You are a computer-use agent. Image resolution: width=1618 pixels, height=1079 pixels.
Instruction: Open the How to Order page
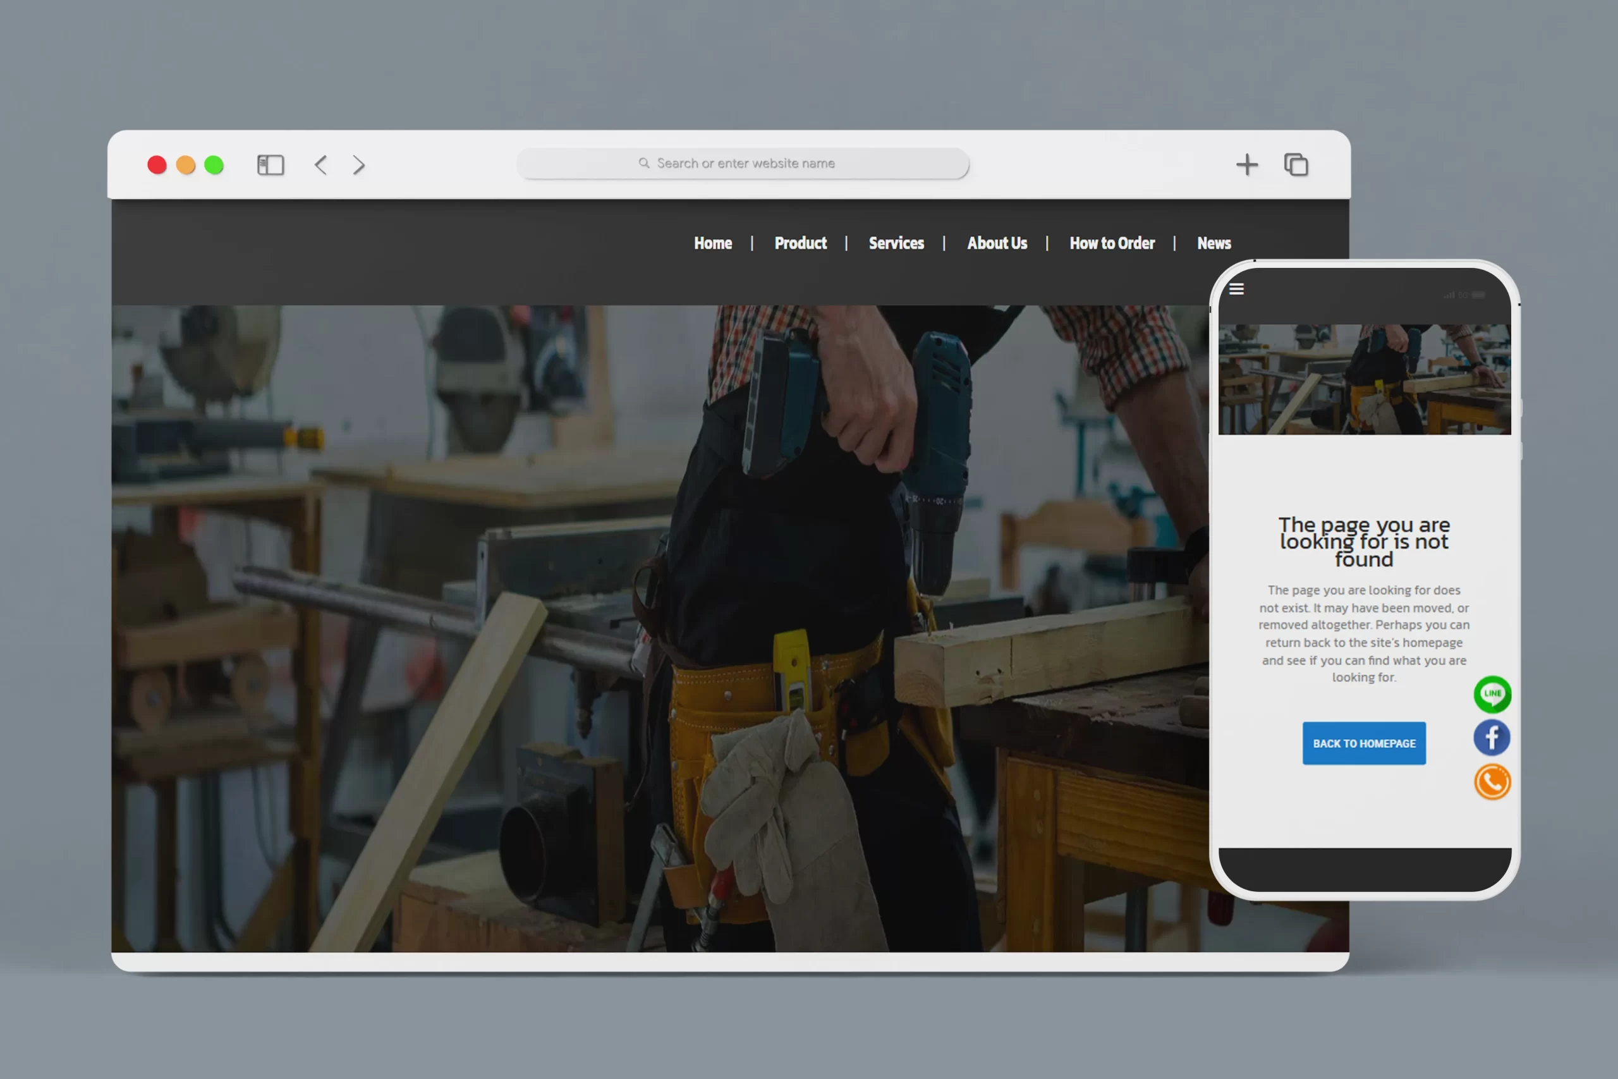[1112, 243]
